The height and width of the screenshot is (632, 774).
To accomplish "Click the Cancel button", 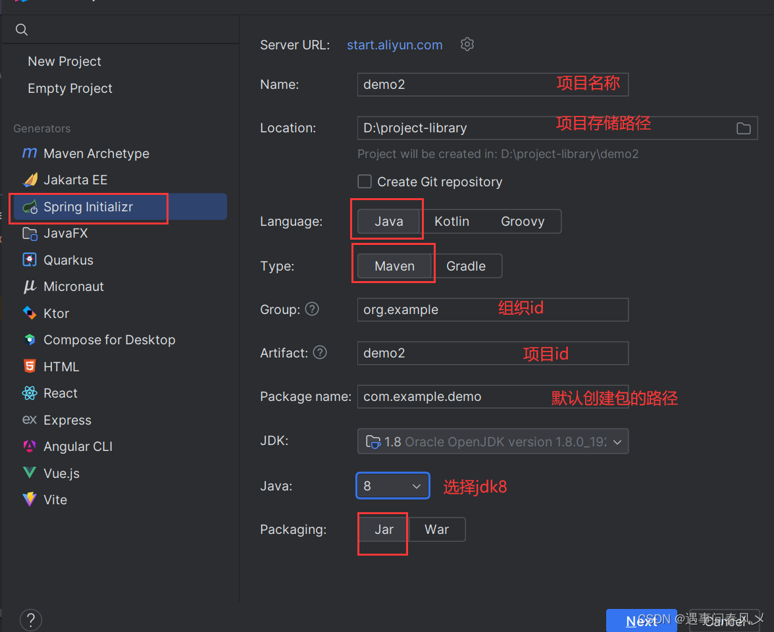I will tap(724, 621).
